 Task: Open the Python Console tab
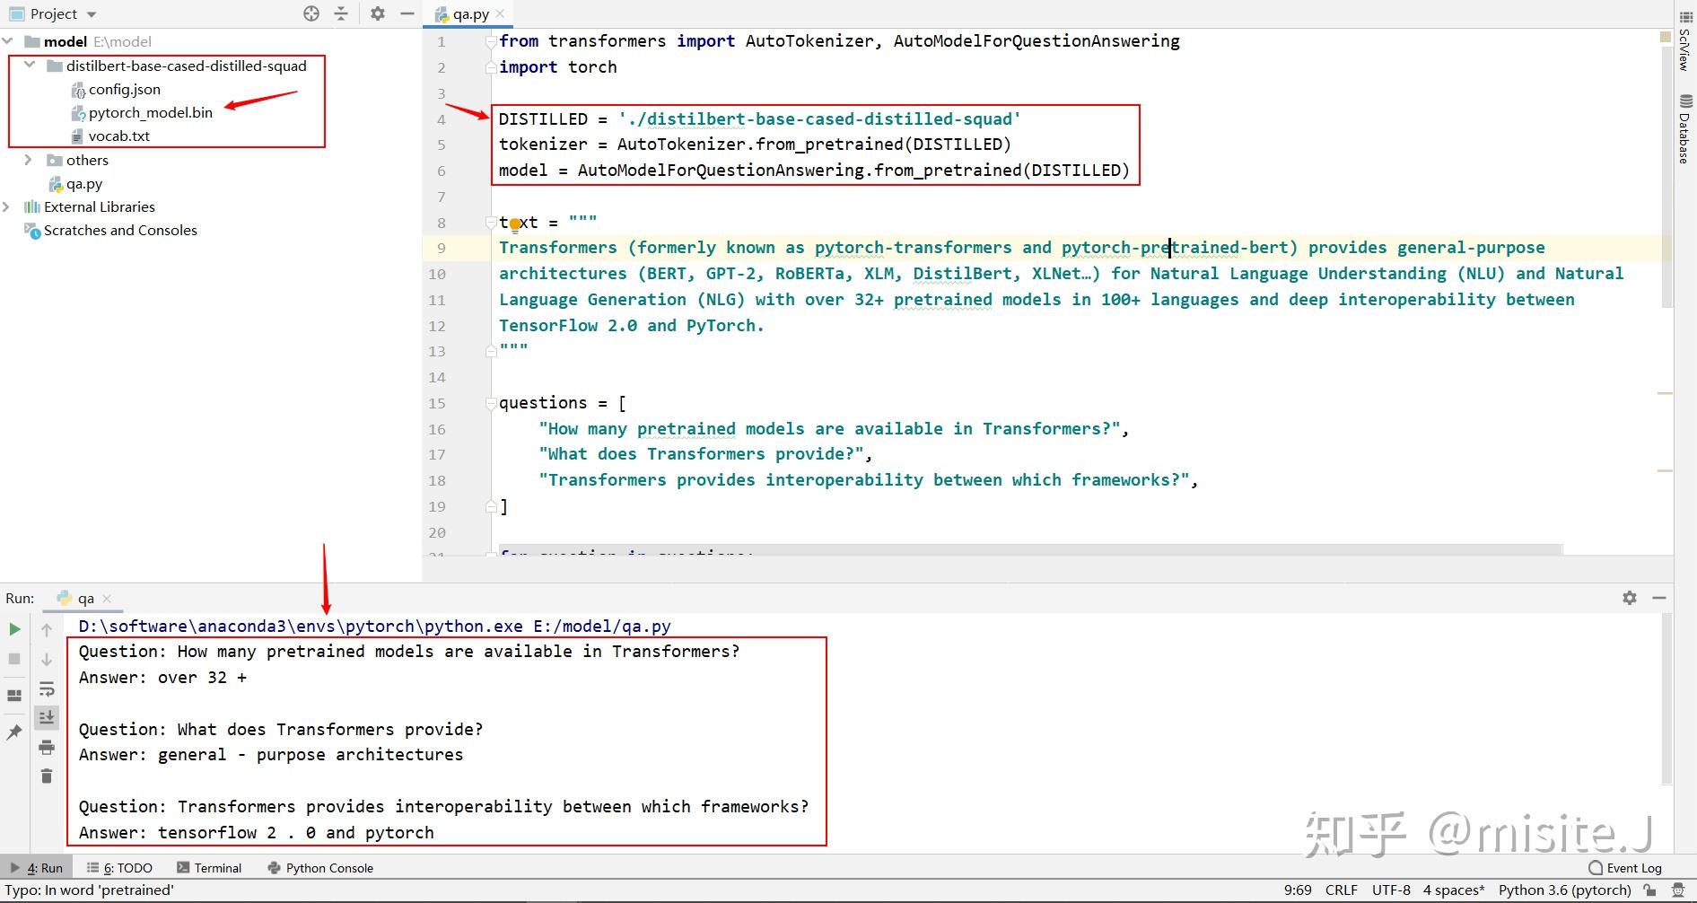pyautogui.click(x=320, y=868)
